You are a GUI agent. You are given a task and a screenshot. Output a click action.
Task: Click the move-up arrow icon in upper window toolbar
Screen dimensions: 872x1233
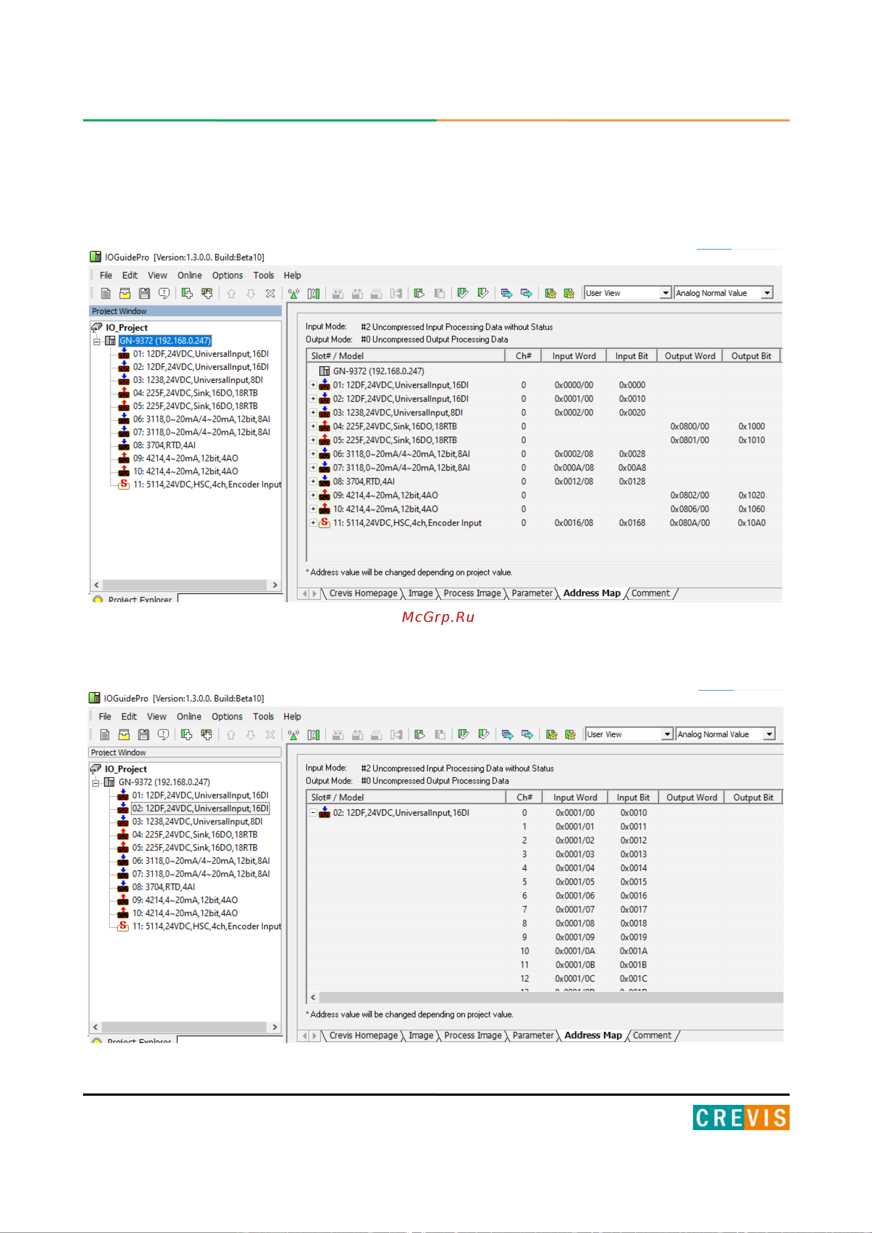point(231,293)
